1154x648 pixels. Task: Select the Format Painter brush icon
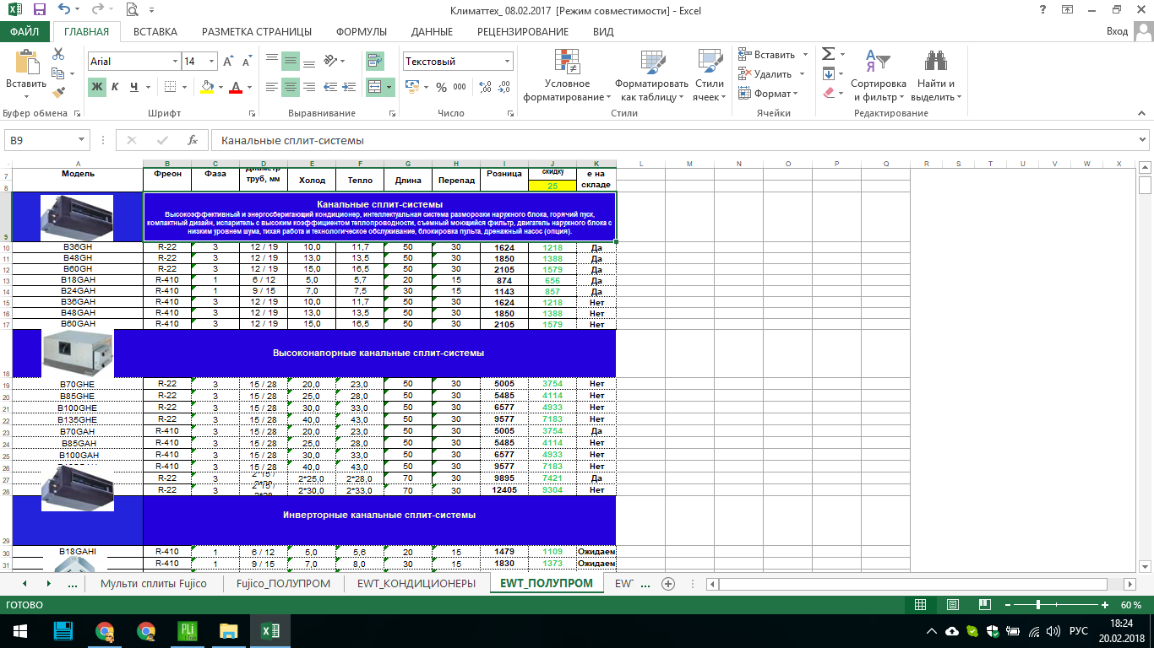point(58,93)
